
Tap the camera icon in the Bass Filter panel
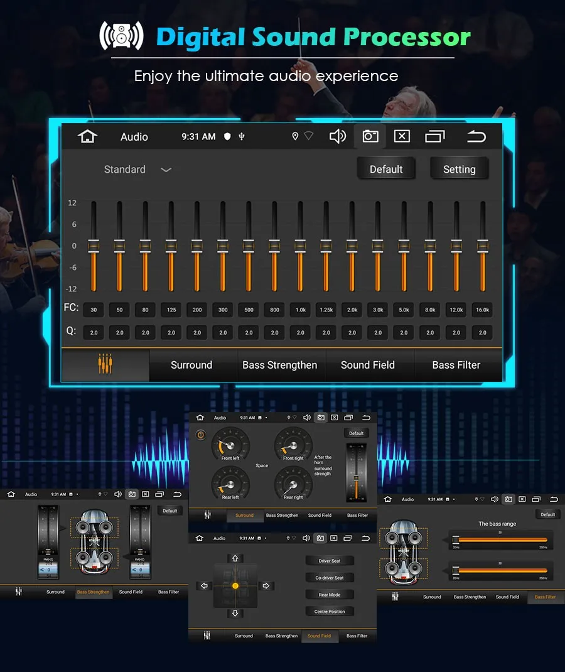(508, 499)
